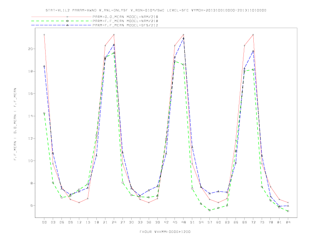The image size is (314, 242).
Task: Click x-axis tick label 75
Action: click(x=262, y=222)
